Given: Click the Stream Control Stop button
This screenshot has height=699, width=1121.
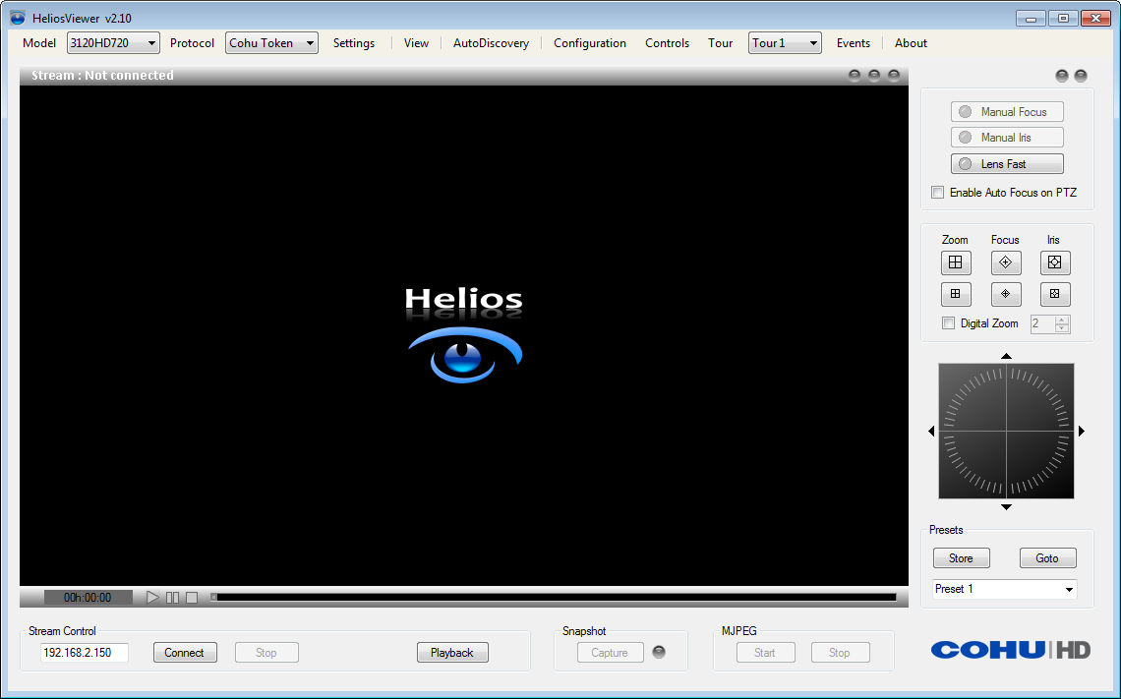Looking at the screenshot, I should point(265,653).
